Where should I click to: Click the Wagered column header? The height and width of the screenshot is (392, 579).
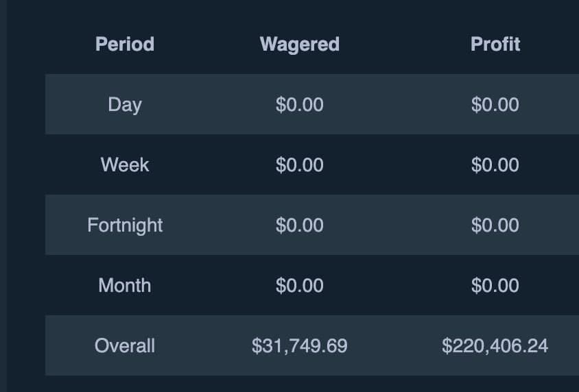[x=300, y=45]
